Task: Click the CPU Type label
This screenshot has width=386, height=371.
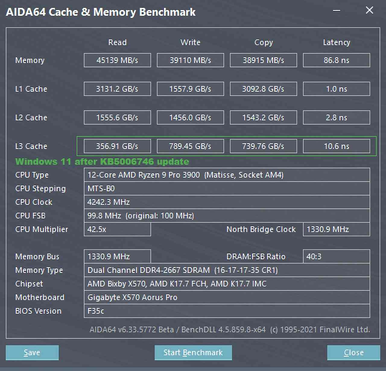Action: 32,175
